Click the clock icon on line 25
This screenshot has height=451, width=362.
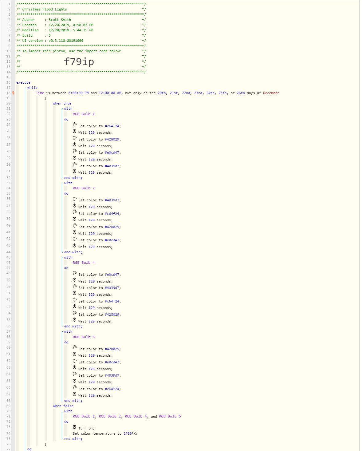point(75,131)
